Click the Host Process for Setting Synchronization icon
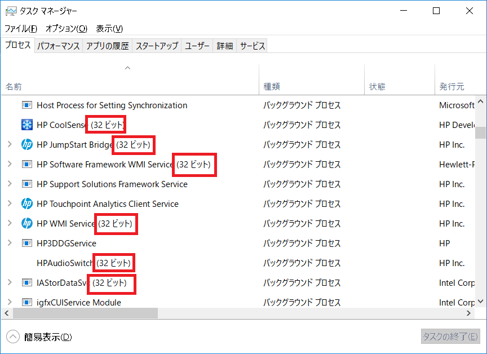Image resolution: width=487 pixels, height=354 pixels. click(x=27, y=105)
